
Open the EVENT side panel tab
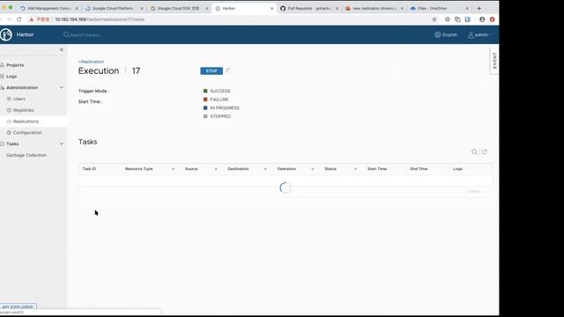tap(494, 61)
